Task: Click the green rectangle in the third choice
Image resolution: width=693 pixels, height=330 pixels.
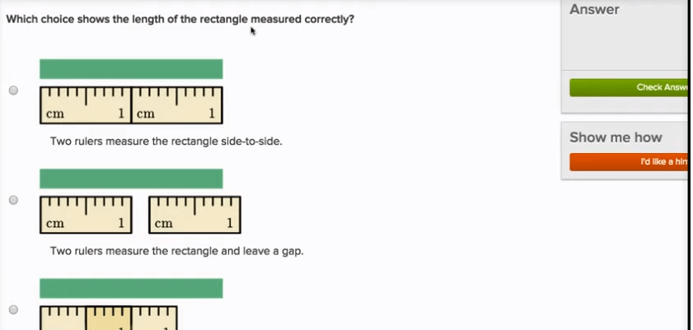Action: [x=131, y=288]
